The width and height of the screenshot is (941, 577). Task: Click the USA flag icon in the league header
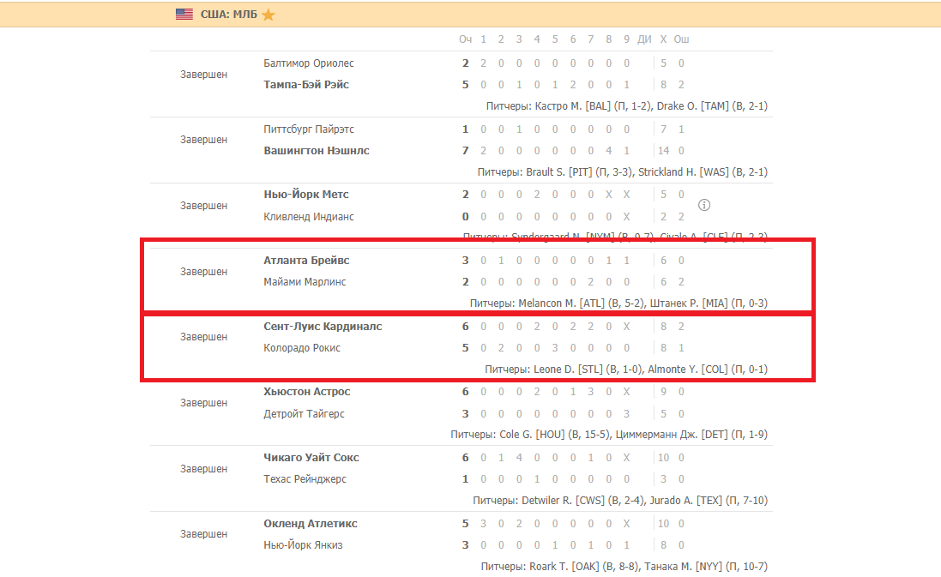184,15
